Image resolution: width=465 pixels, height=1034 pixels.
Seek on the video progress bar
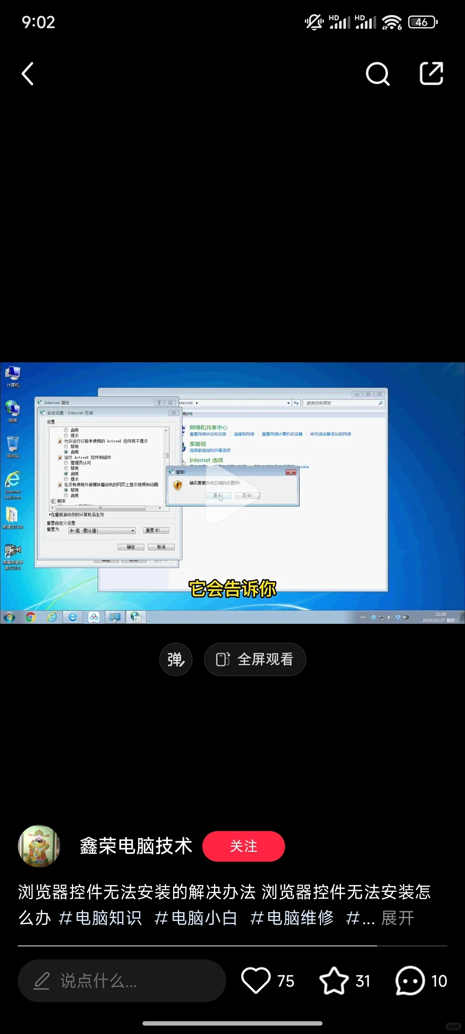[232, 946]
